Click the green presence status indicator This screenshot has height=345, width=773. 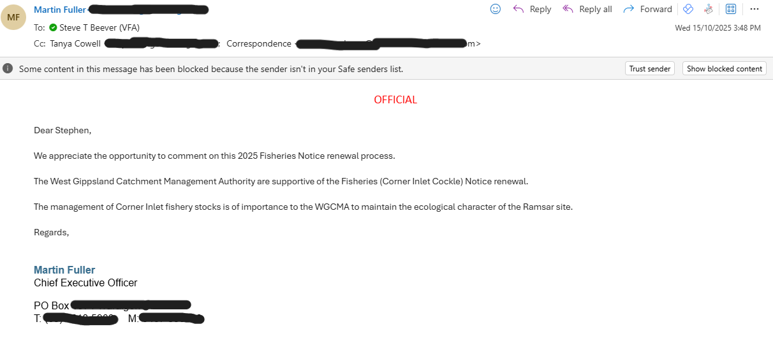click(53, 27)
